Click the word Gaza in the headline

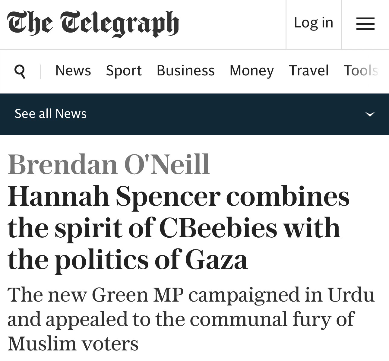[216, 260]
